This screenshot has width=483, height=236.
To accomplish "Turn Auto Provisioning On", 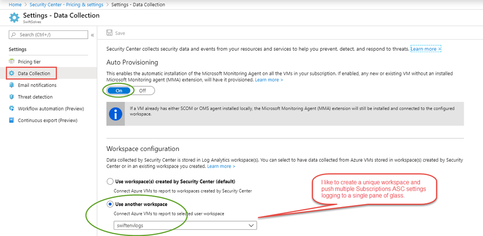I will click(x=119, y=91).
